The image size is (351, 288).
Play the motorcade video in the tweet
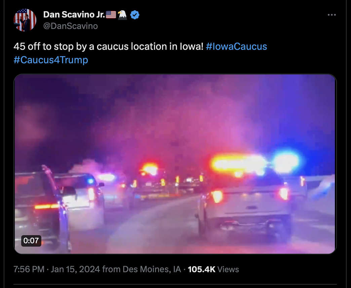click(x=175, y=164)
